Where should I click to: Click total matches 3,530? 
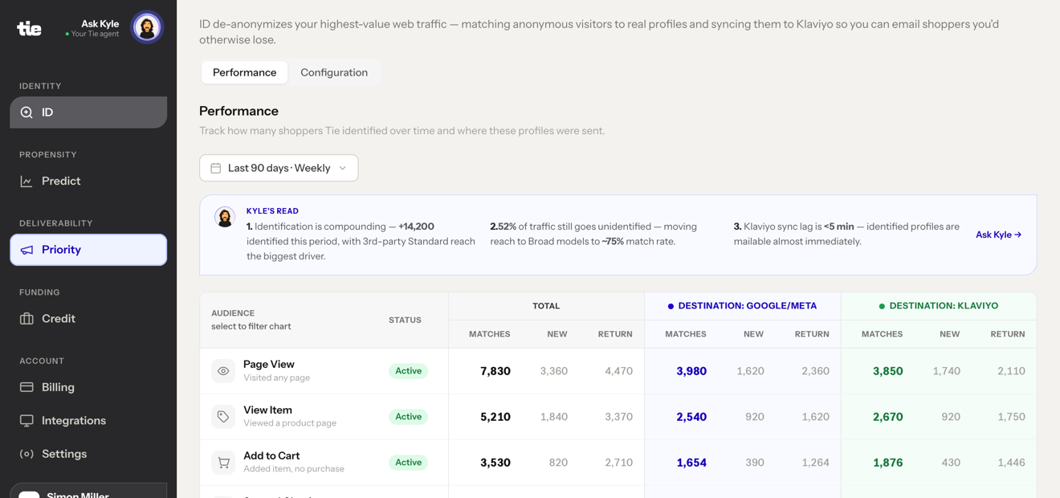[x=495, y=463]
